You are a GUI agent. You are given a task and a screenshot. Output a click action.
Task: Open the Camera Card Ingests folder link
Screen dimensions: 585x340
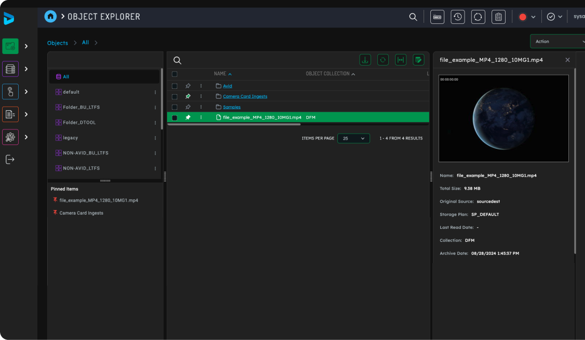point(244,96)
